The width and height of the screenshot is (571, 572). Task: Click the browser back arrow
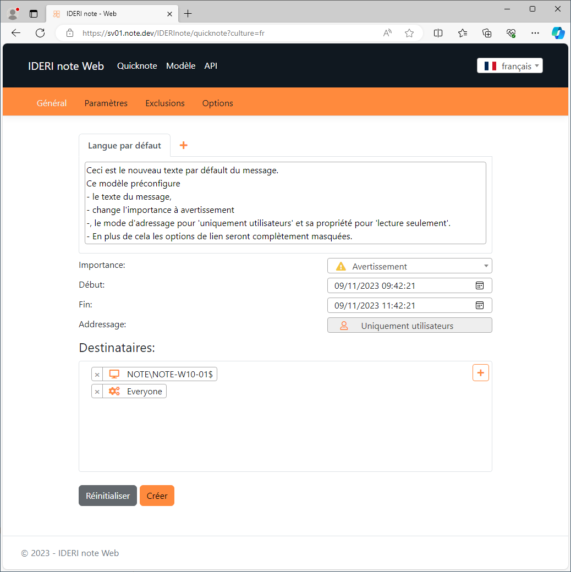16,33
